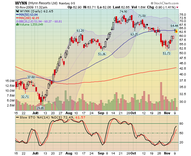Click the green Volume legend icon
The height and width of the screenshot is (156, 191).
pos(17,25)
